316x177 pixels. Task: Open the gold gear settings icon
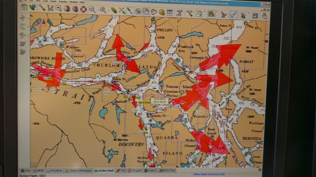pos(161,12)
